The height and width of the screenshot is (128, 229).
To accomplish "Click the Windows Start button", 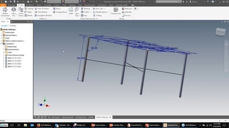I will (x=4, y=125).
